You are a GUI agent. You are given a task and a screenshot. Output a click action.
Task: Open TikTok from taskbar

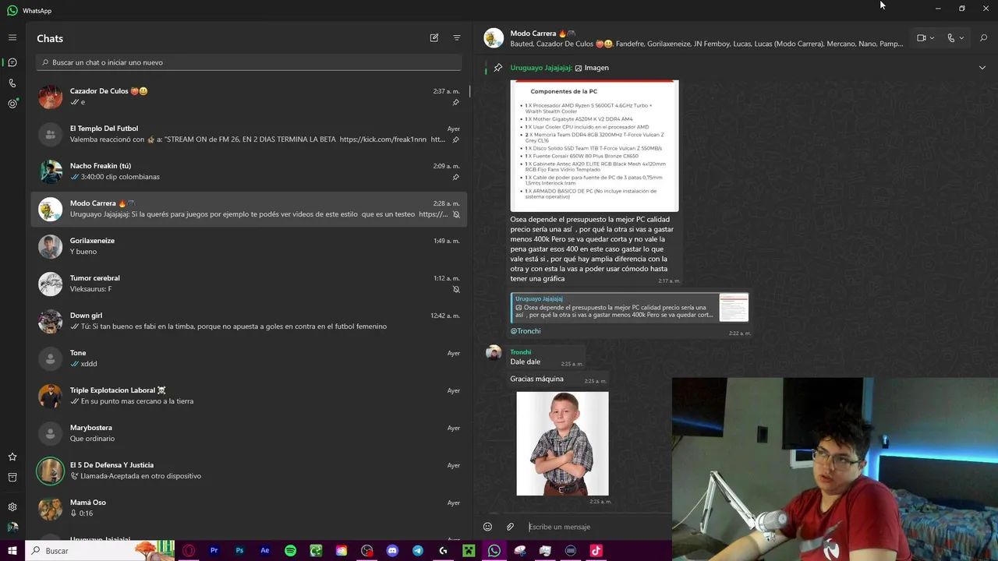(596, 551)
